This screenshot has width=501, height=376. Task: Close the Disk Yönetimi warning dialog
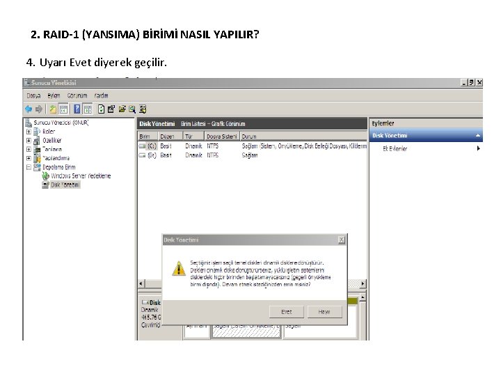[342, 240]
